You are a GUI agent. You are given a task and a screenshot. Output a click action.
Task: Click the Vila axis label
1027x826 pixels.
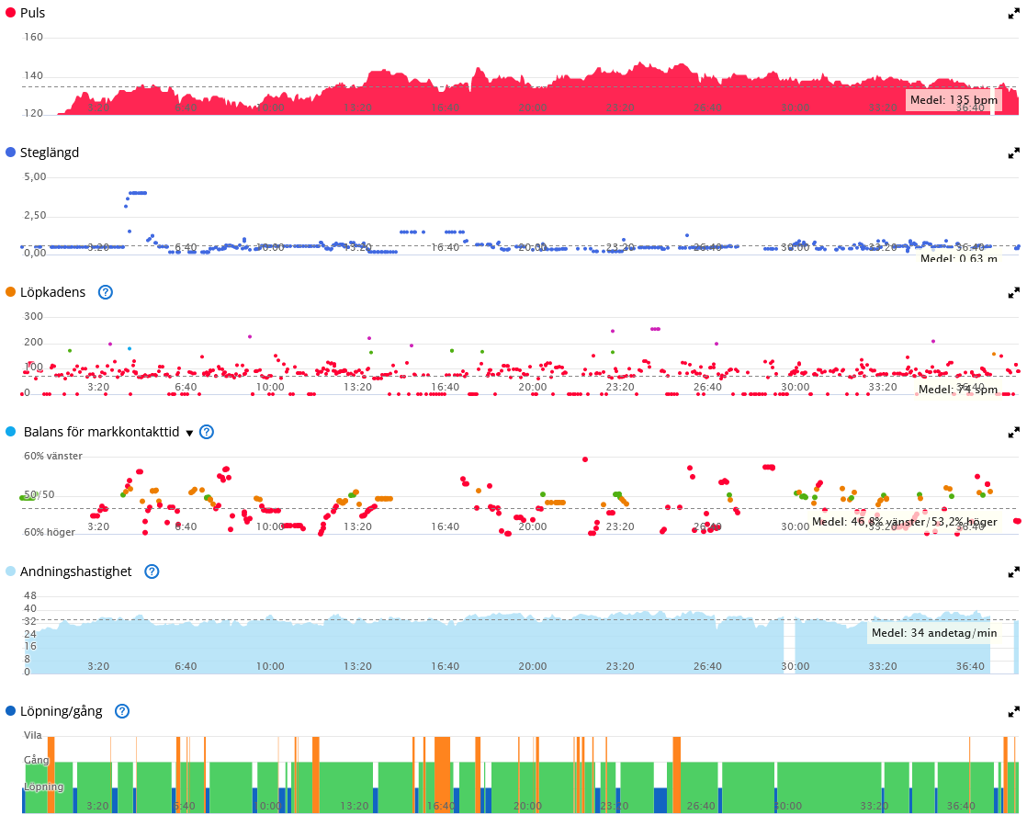point(33,735)
